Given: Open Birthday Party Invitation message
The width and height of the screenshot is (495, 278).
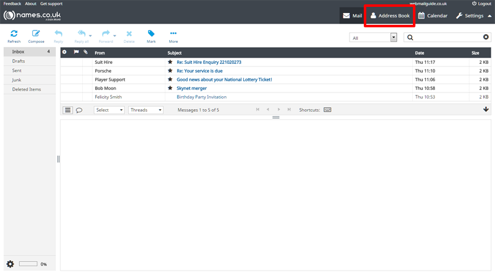Looking at the screenshot, I should (x=201, y=97).
